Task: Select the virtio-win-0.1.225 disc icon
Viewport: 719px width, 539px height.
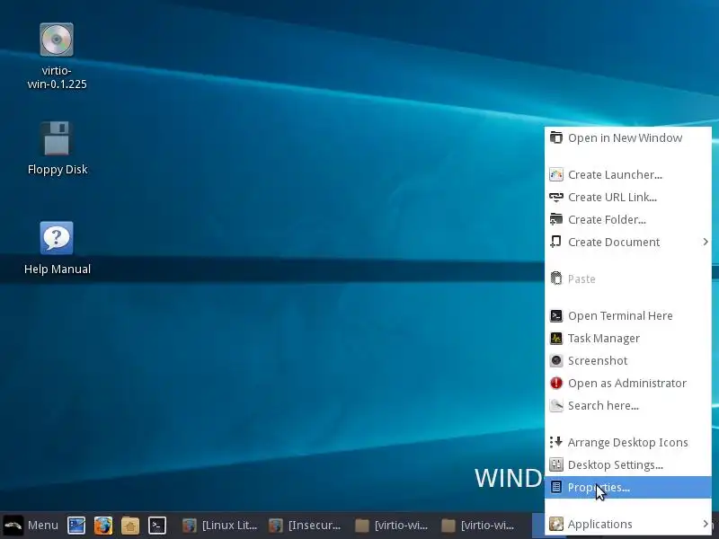Action: click(57, 40)
